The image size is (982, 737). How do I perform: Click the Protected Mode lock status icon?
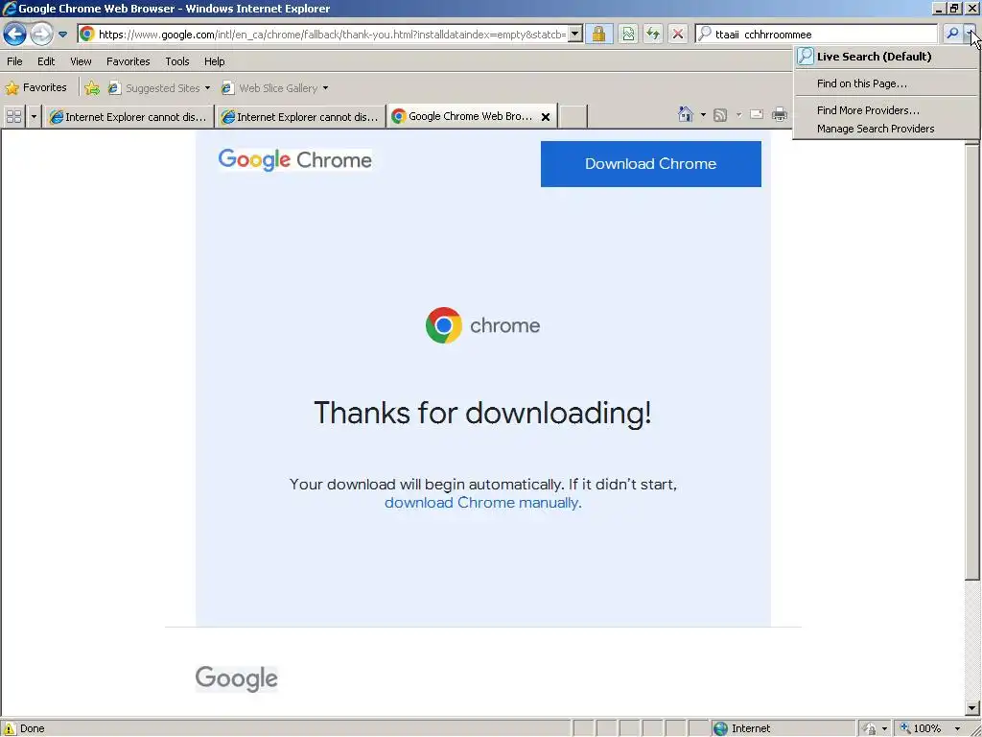click(869, 728)
